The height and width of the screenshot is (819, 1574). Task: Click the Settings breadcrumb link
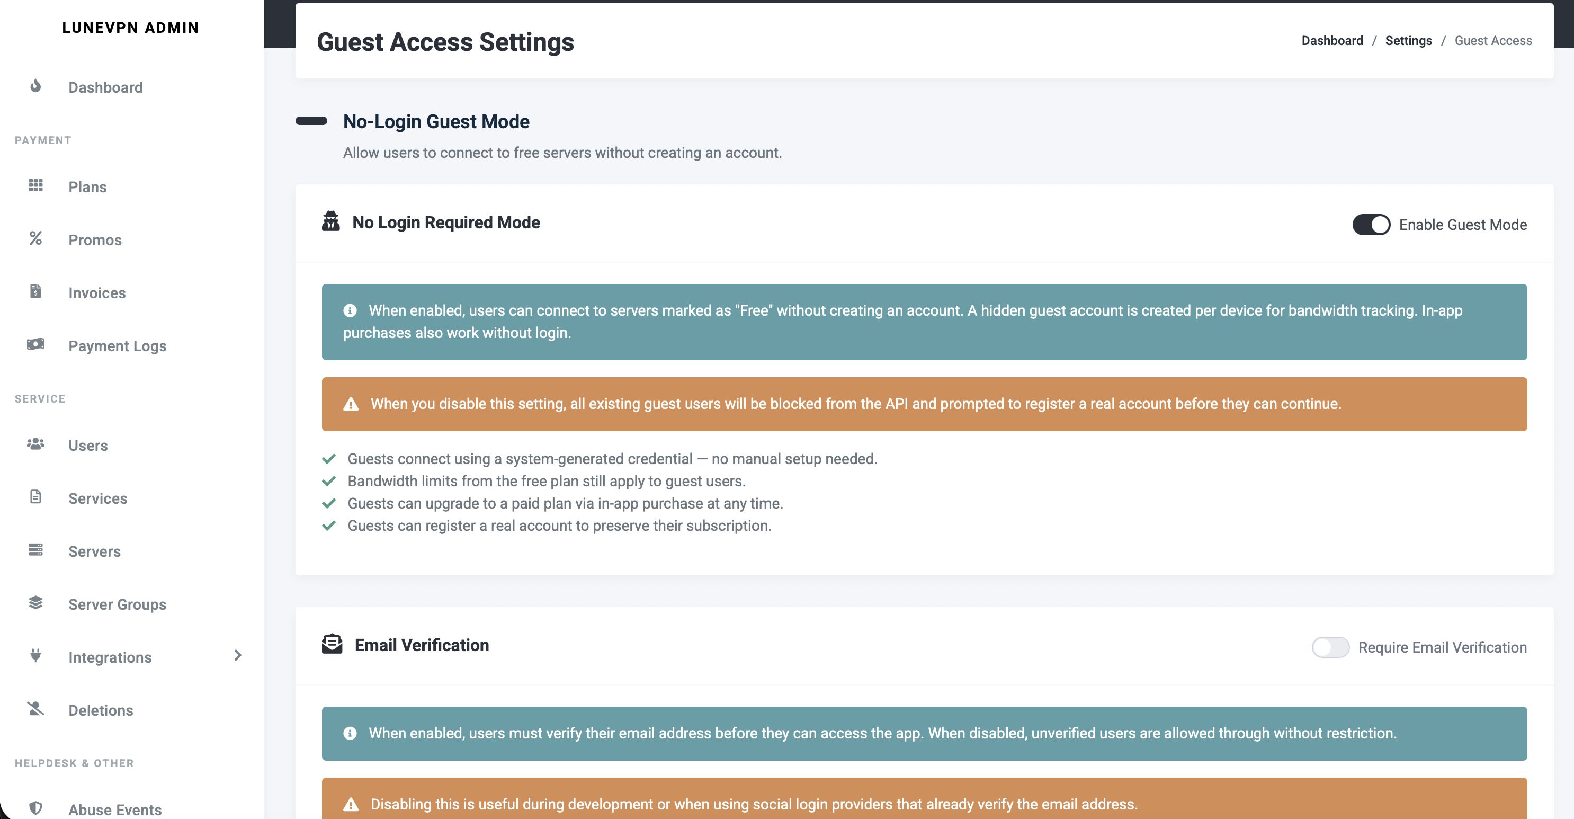tap(1408, 41)
